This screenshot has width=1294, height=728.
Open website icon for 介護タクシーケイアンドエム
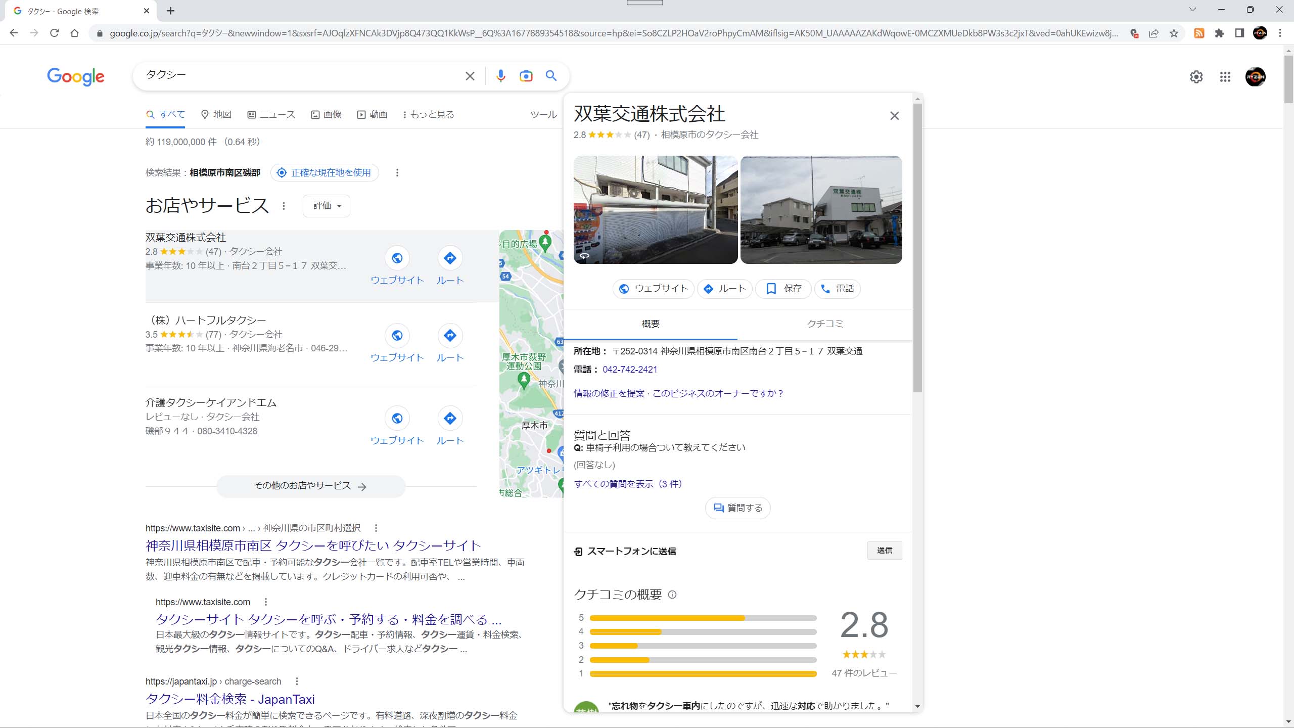[x=397, y=418]
